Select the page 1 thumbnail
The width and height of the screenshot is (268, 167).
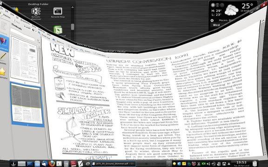pyautogui.click(x=25, y=59)
